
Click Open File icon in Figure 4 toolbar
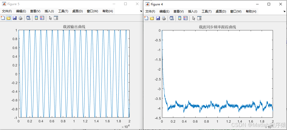click(x=152, y=18)
